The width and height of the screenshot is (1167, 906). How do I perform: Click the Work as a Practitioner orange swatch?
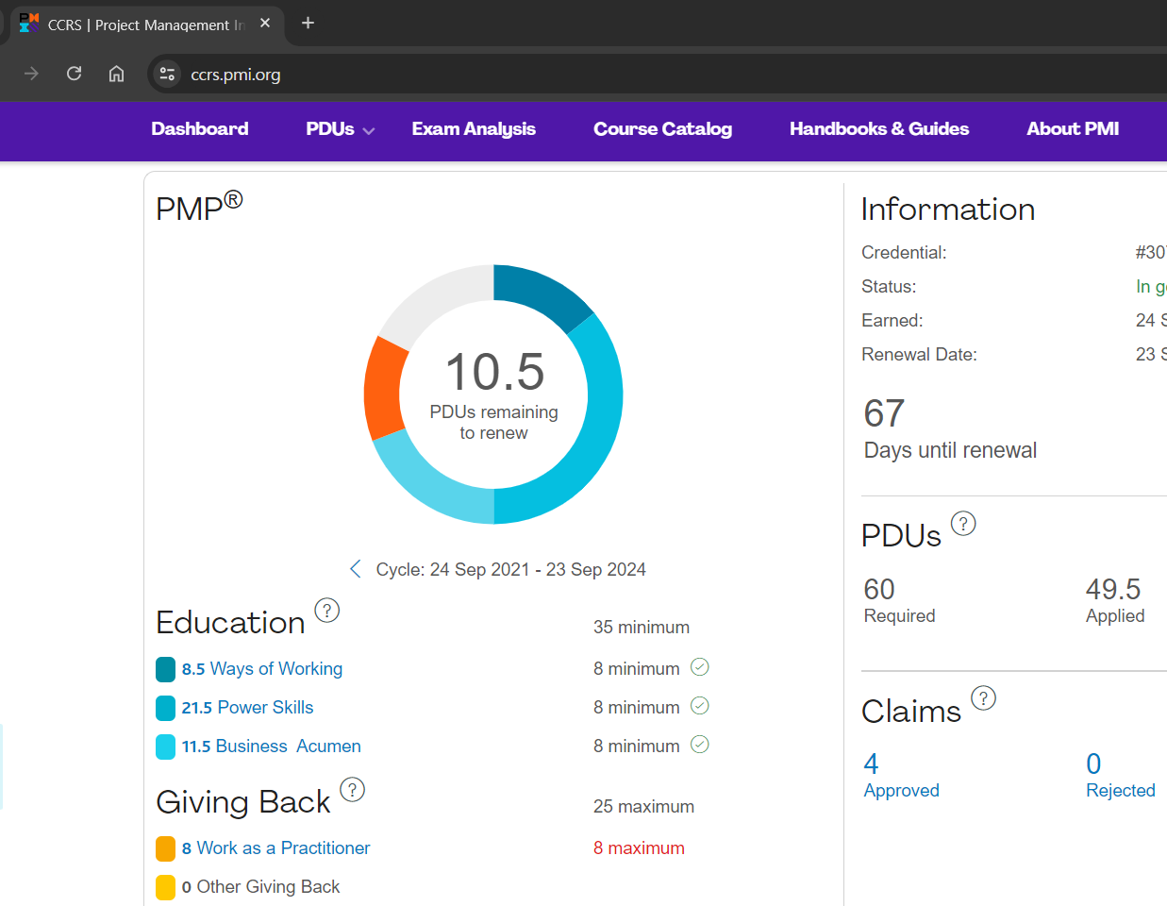coord(165,848)
